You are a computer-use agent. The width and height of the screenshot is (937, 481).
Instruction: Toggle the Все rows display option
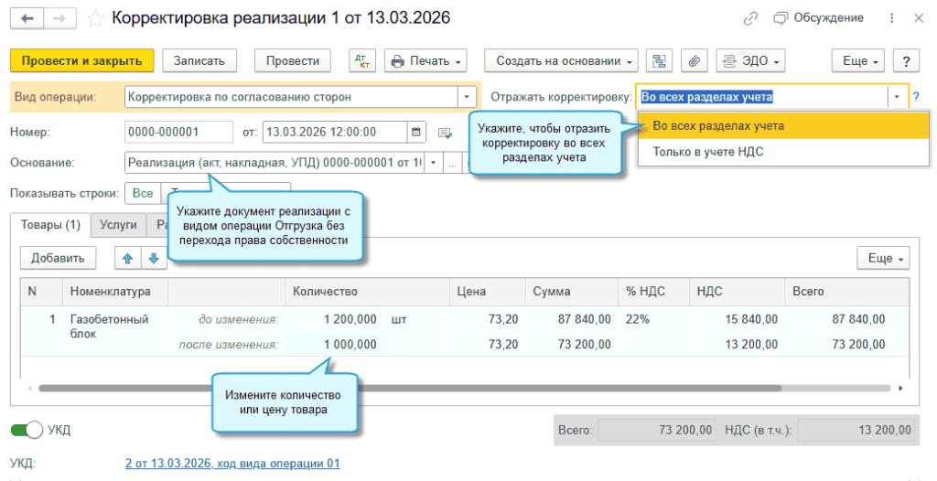click(x=143, y=193)
